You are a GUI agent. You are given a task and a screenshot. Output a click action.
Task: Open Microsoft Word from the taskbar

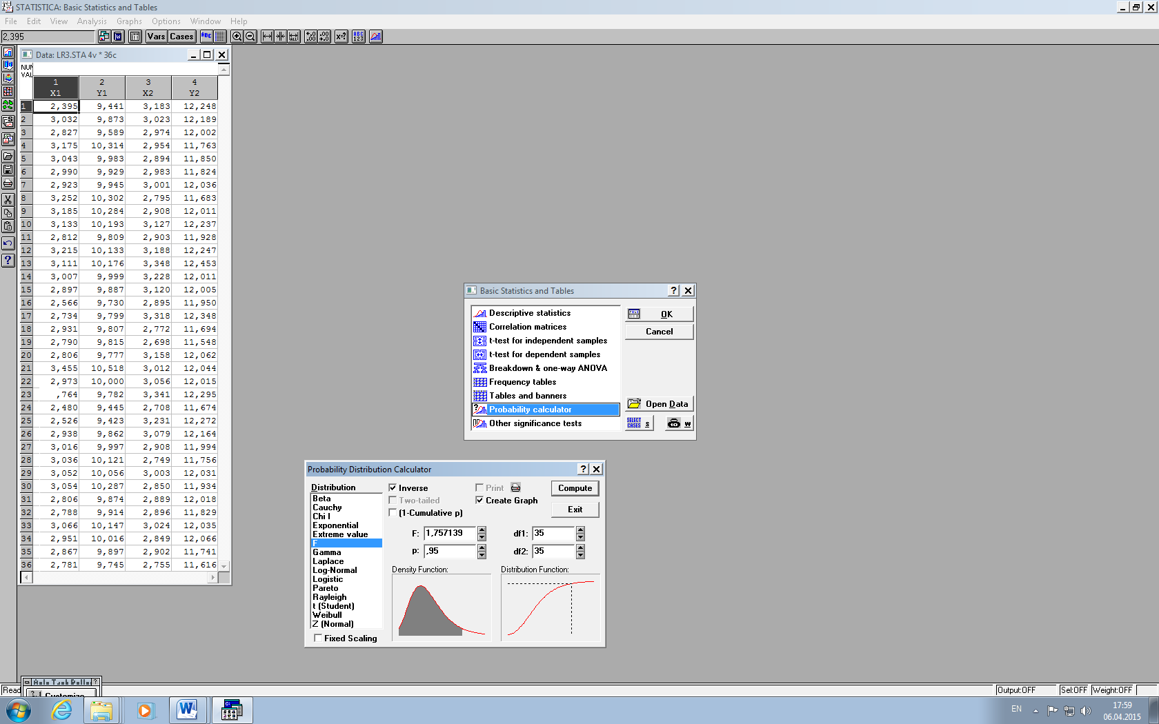point(187,710)
